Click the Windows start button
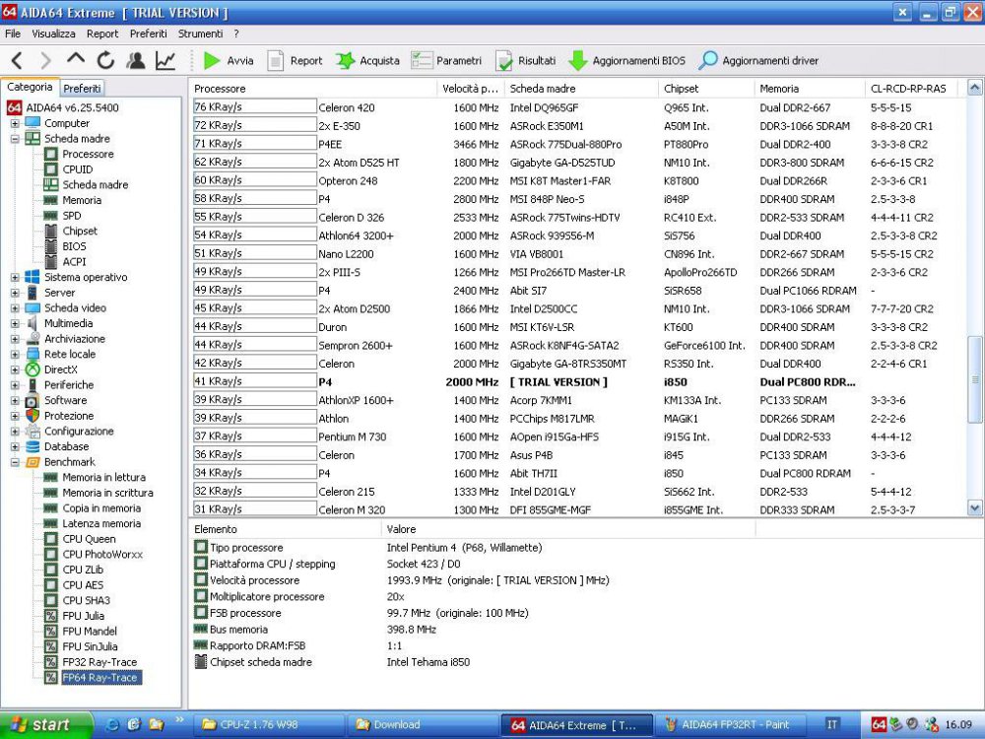Screen dimensions: 985x739 pos(39,725)
